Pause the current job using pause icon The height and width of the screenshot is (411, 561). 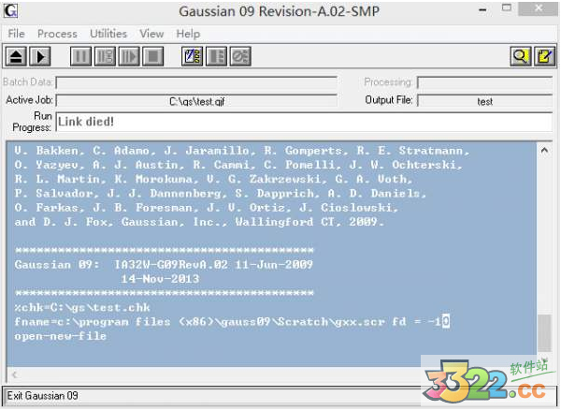click(80, 56)
